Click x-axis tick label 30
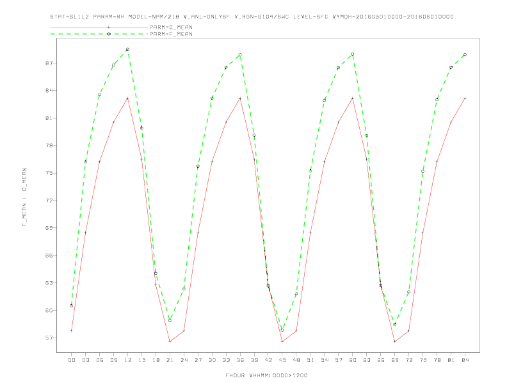 [x=212, y=360]
